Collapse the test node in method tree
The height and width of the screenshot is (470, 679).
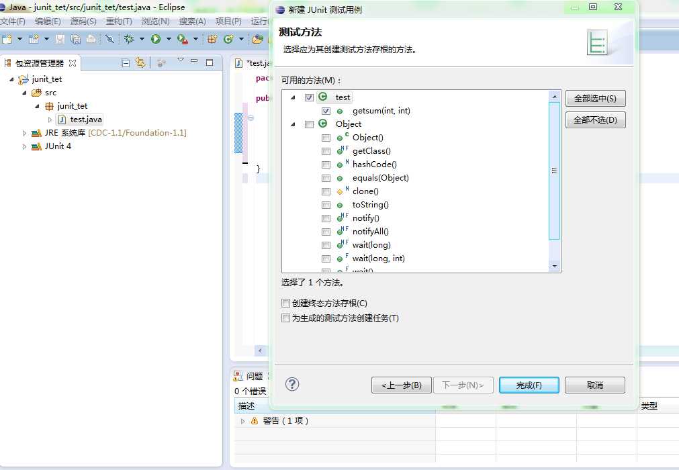(293, 97)
